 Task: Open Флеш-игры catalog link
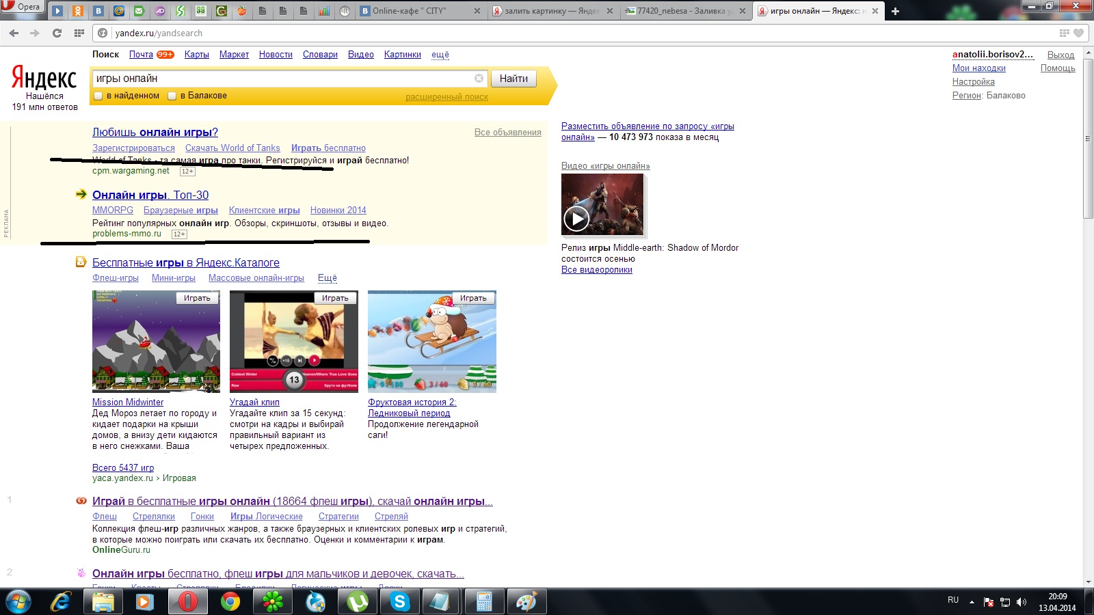click(116, 278)
